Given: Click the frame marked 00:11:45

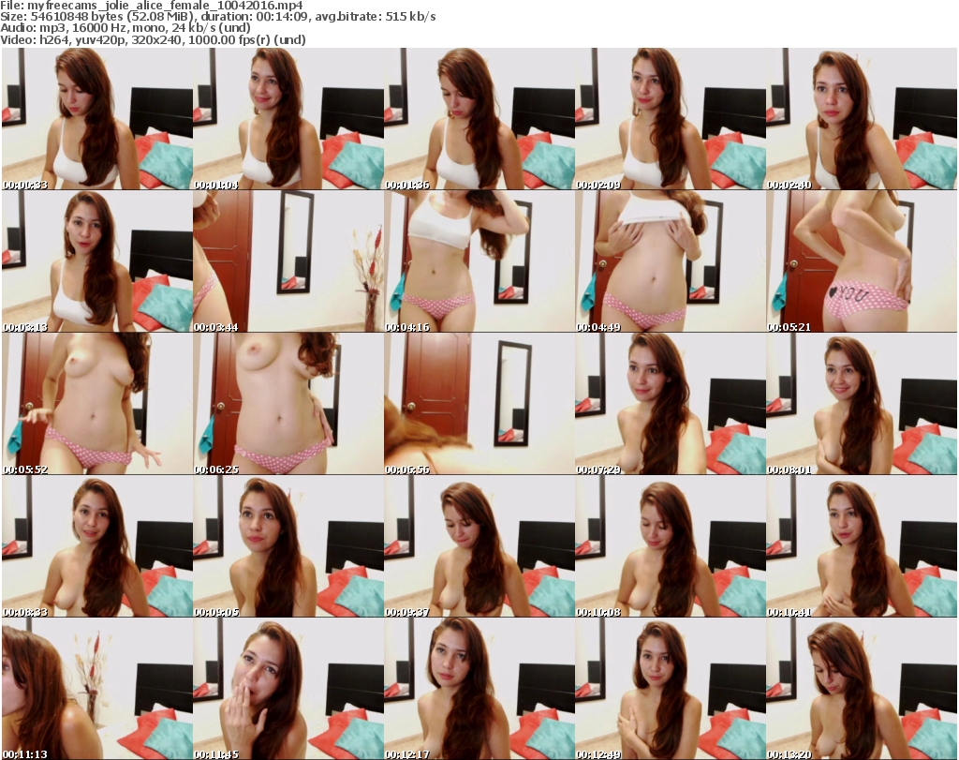Looking at the screenshot, I should click(288, 688).
